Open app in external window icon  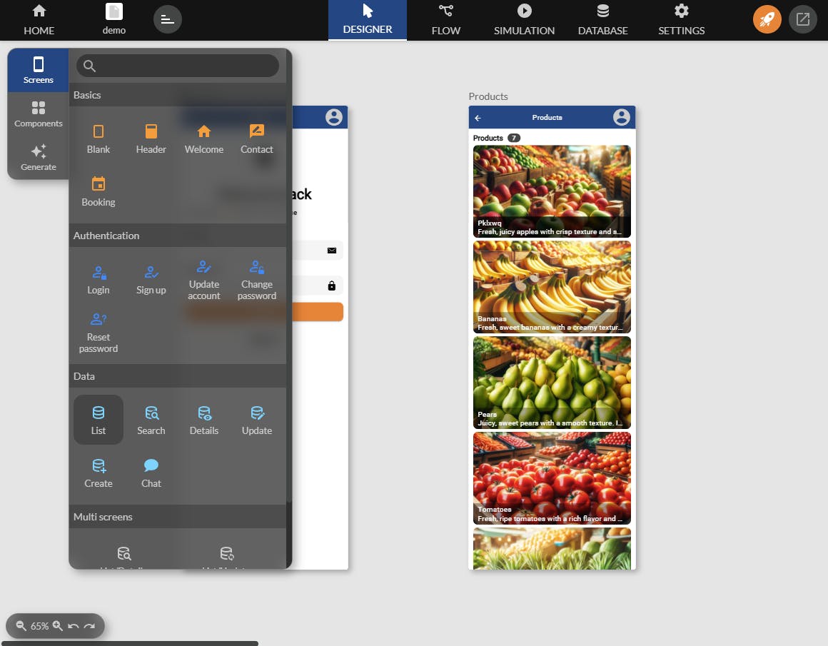[x=802, y=19]
